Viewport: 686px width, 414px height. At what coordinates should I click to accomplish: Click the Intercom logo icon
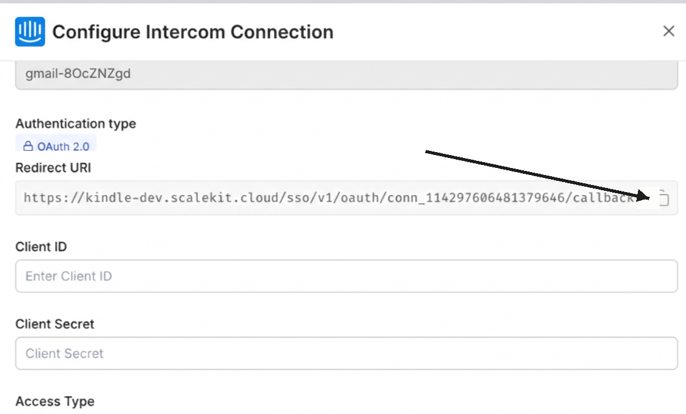tap(29, 32)
